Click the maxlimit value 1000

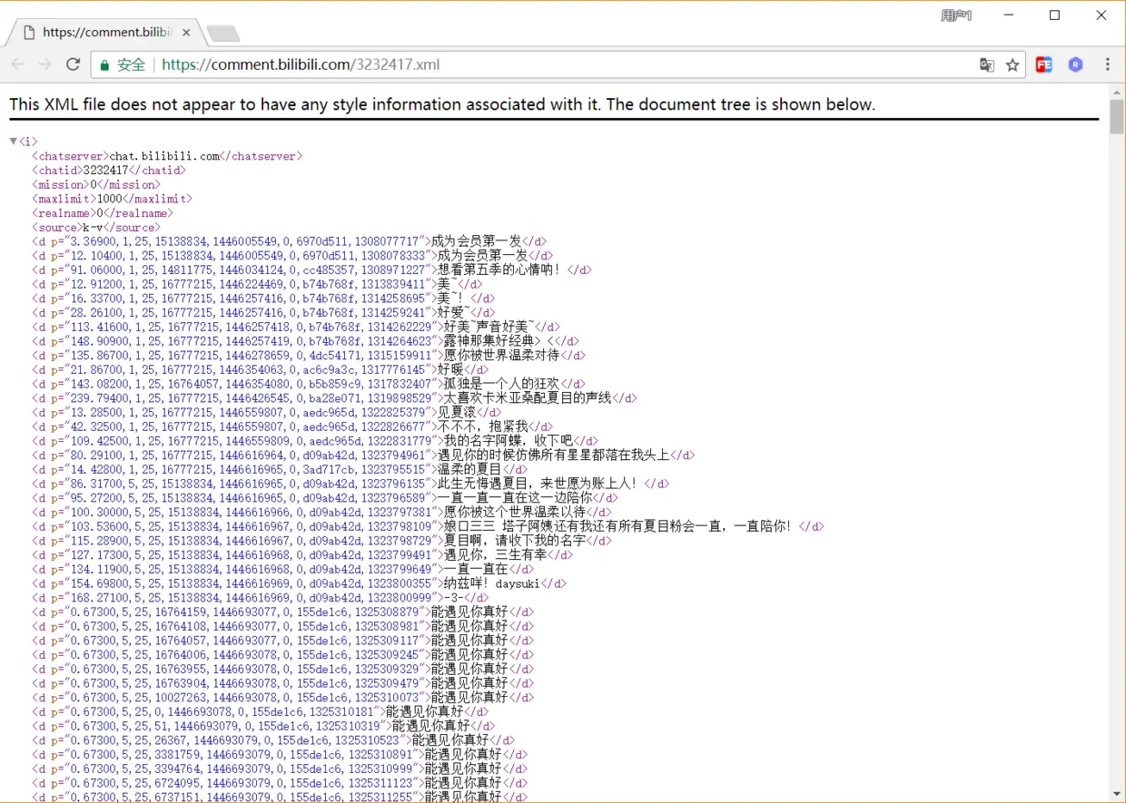pyautogui.click(x=109, y=199)
